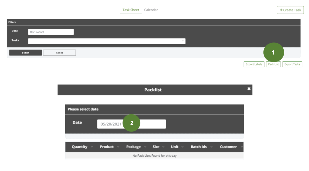Click the Export Labels button
309x171 pixels.
pyautogui.click(x=254, y=64)
